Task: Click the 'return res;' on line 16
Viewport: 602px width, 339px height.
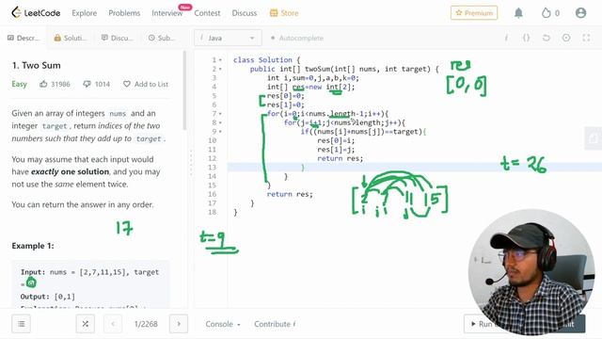Action: (290, 194)
